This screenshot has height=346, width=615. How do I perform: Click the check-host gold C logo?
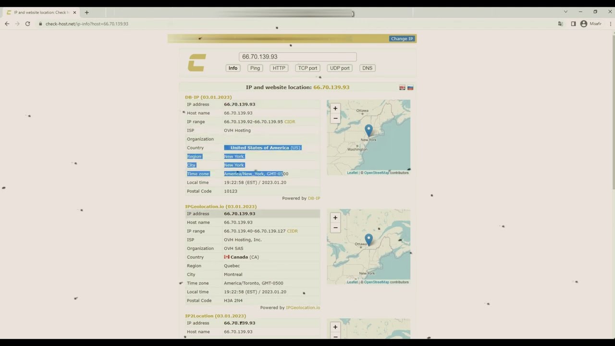(x=197, y=62)
